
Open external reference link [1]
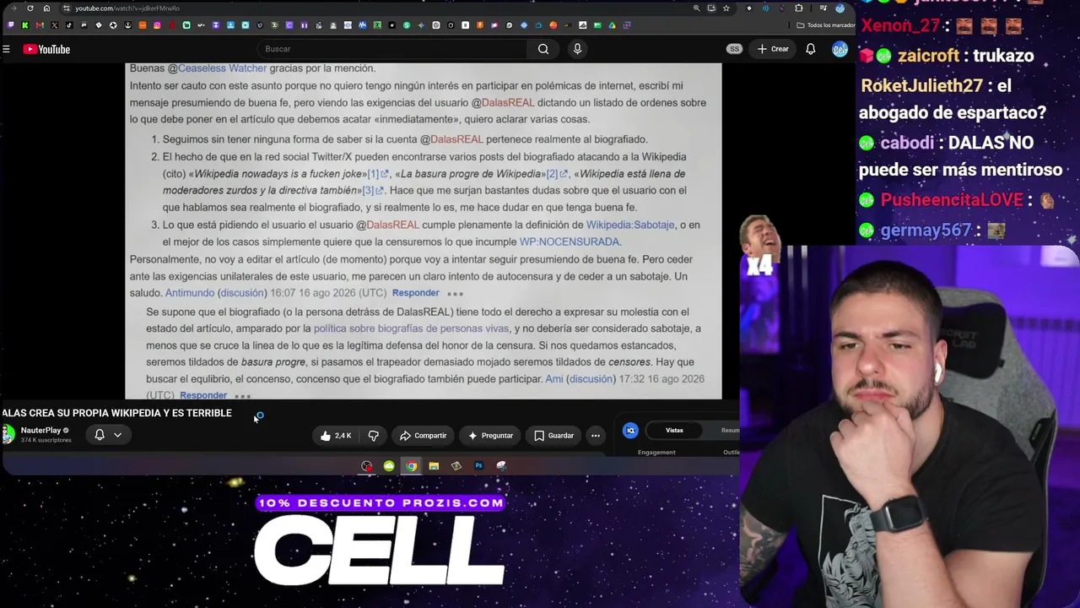377,174
